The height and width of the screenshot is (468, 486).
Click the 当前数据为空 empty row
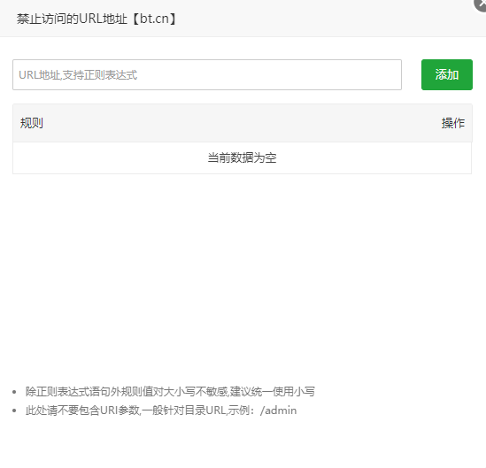click(242, 158)
